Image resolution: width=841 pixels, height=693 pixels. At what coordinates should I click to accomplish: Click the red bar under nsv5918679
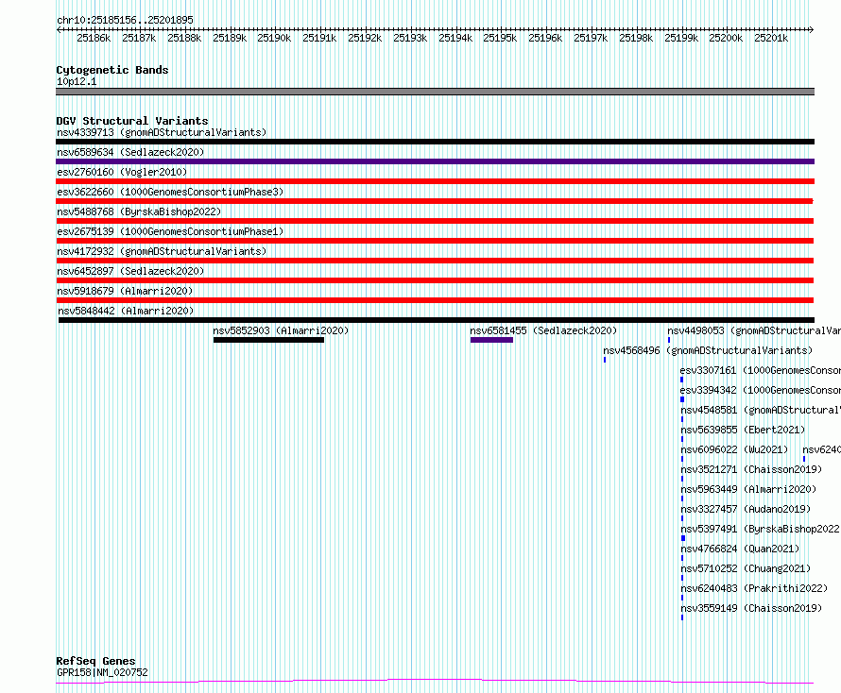(x=435, y=300)
